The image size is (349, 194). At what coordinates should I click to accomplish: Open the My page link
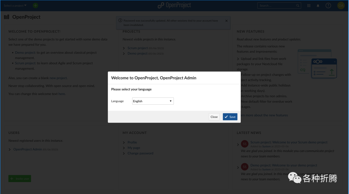point(134,148)
